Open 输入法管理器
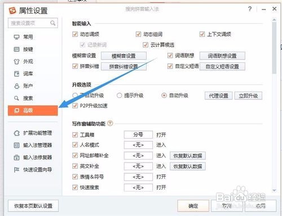 [x=33, y=145]
